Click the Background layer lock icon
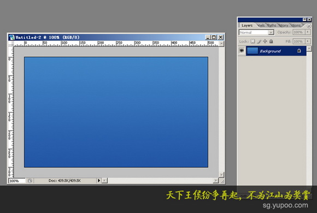 pyautogui.click(x=299, y=51)
